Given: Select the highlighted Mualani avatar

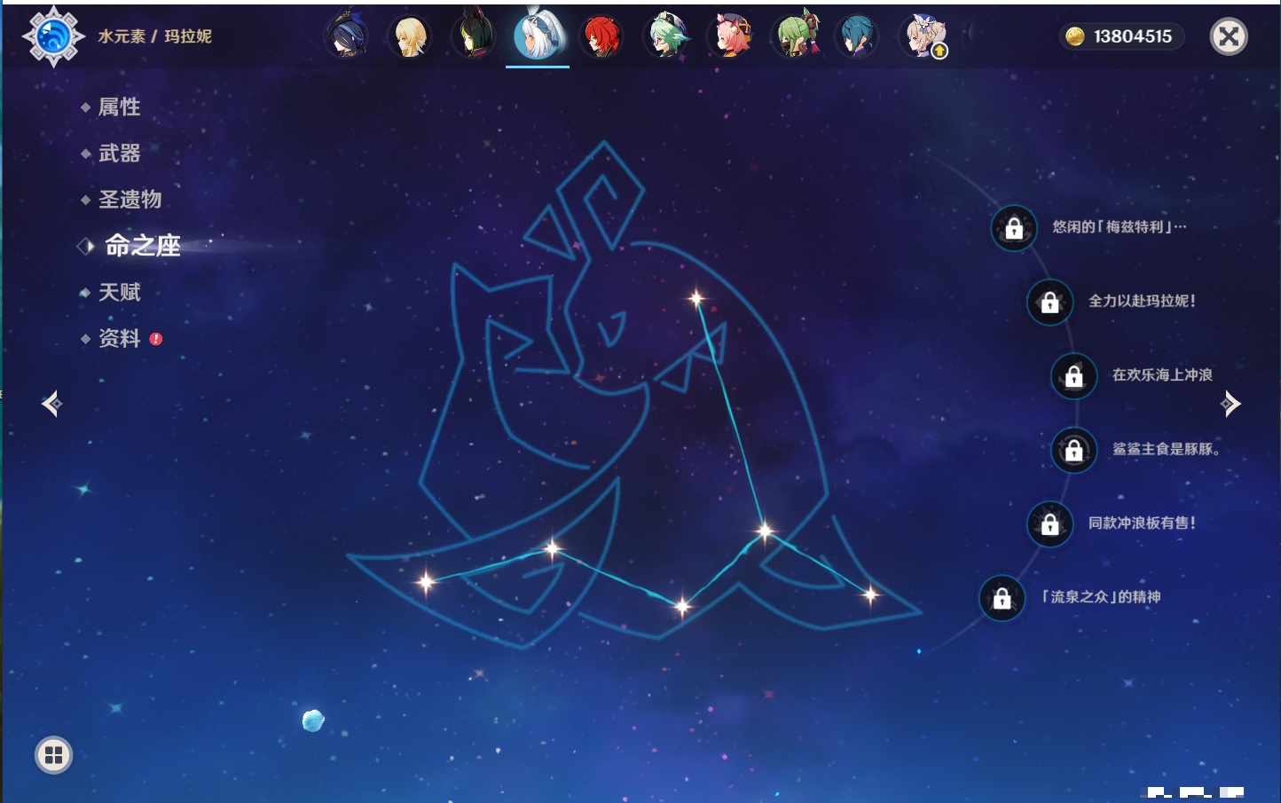Looking at the screenshot, I should point(538,35).
